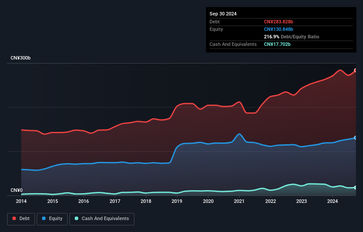The width and height of the screenshot is (363, 232).
Task: Click the blue dot in Equity legend
Action: (44, 218)
